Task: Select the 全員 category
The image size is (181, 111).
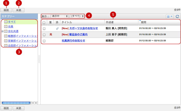Action: [11, 27]
